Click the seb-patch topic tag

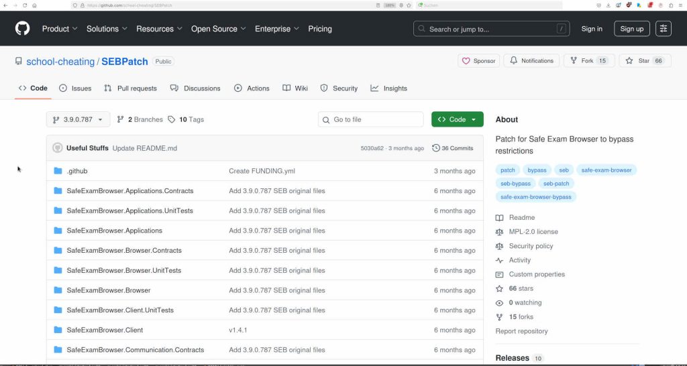[x=556, y=184]
